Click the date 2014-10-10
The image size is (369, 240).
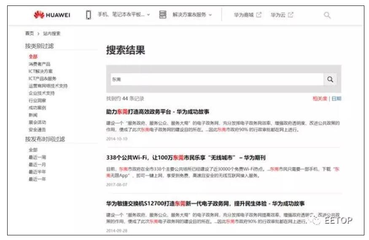[x=117, y=139]
